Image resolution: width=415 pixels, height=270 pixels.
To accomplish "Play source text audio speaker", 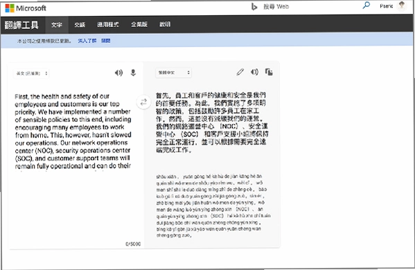I will [118, 73].
